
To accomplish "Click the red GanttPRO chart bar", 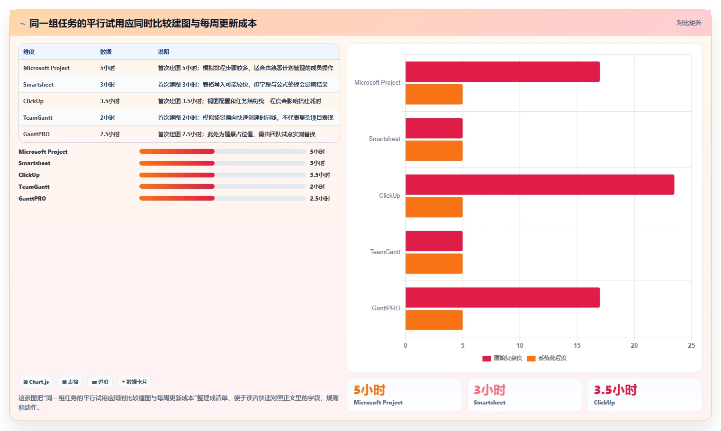I will [503, 298].
